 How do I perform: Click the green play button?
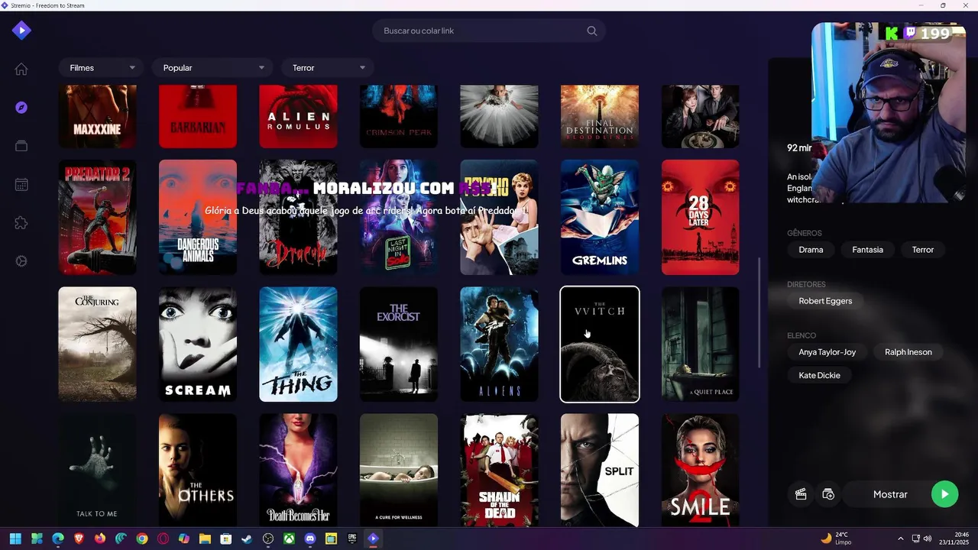pyautogui.click(x=944, y=494)
